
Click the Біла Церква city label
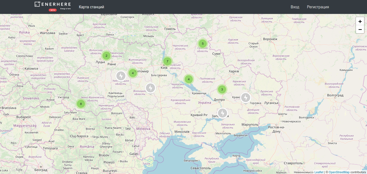pyautogui.click(x=159, y=75)
